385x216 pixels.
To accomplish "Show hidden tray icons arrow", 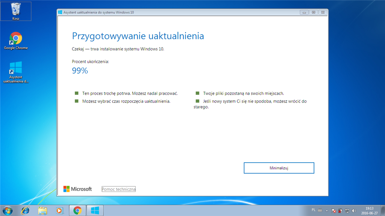I will pos(327,211).
